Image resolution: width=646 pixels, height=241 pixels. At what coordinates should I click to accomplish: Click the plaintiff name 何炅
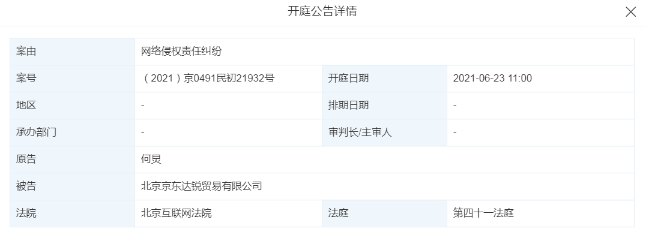pos(151,159)
